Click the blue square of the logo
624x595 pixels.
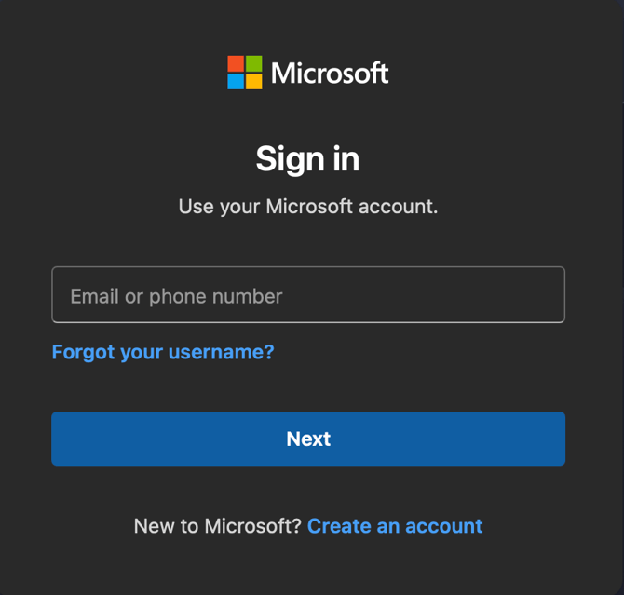point(237,81)
